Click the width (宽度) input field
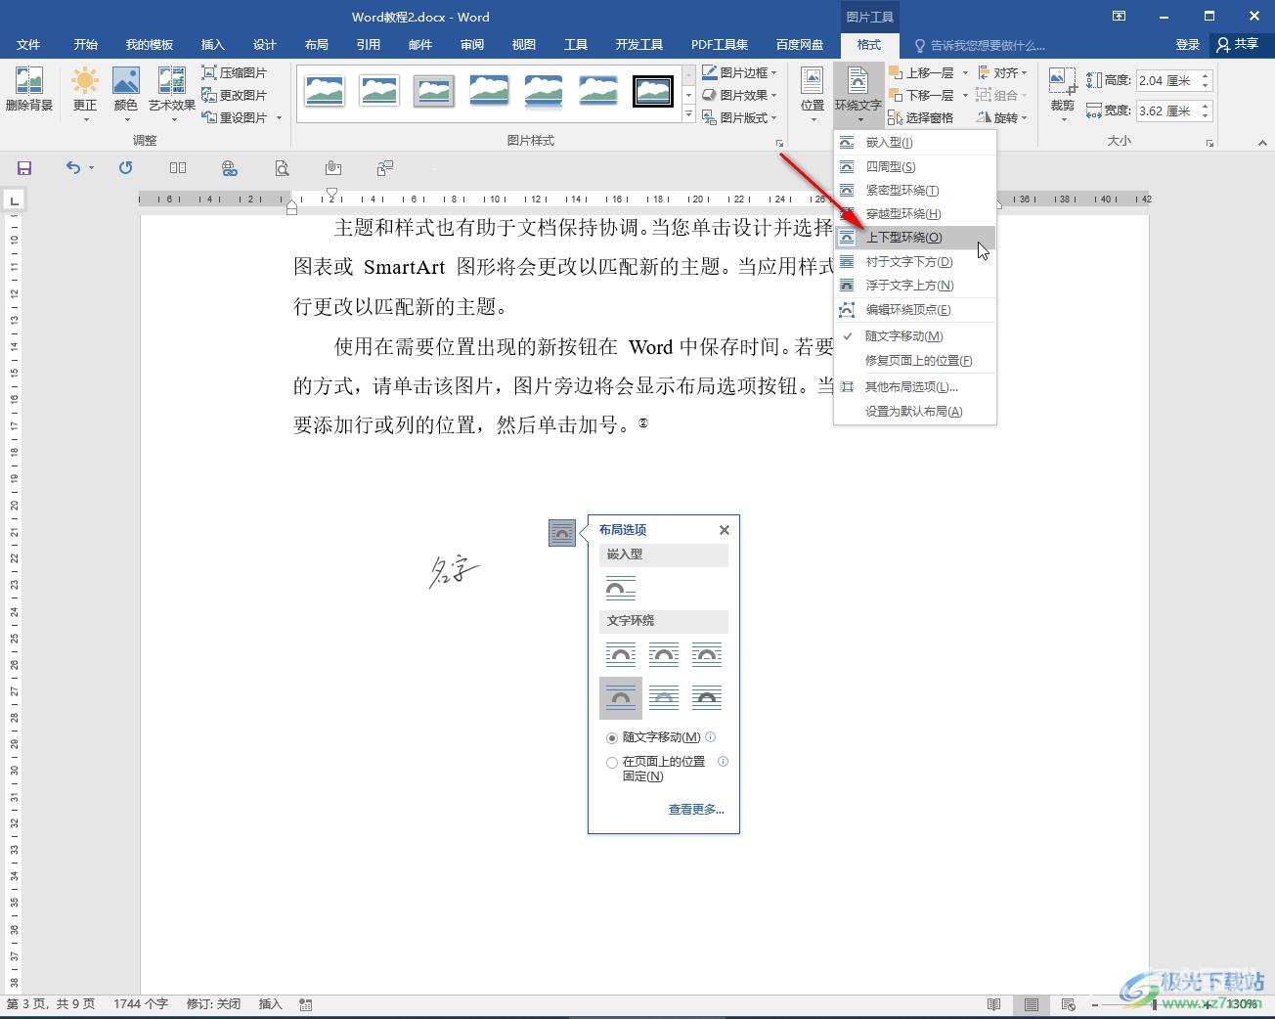1275x1019 pixels. (x=1167, y=111)
